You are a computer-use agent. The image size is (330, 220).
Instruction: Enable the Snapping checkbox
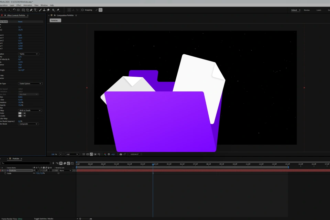pyautogui.click(x=82, y=10)
